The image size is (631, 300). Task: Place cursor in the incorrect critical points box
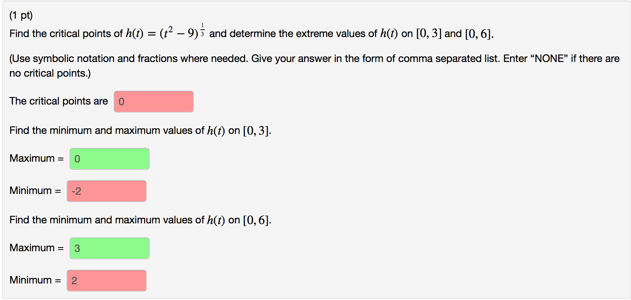[x=153, y=101]
